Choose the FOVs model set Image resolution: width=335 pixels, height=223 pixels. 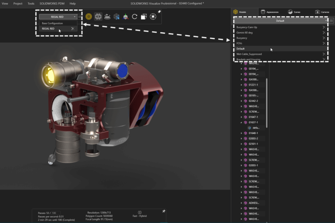tap(239, 43)
